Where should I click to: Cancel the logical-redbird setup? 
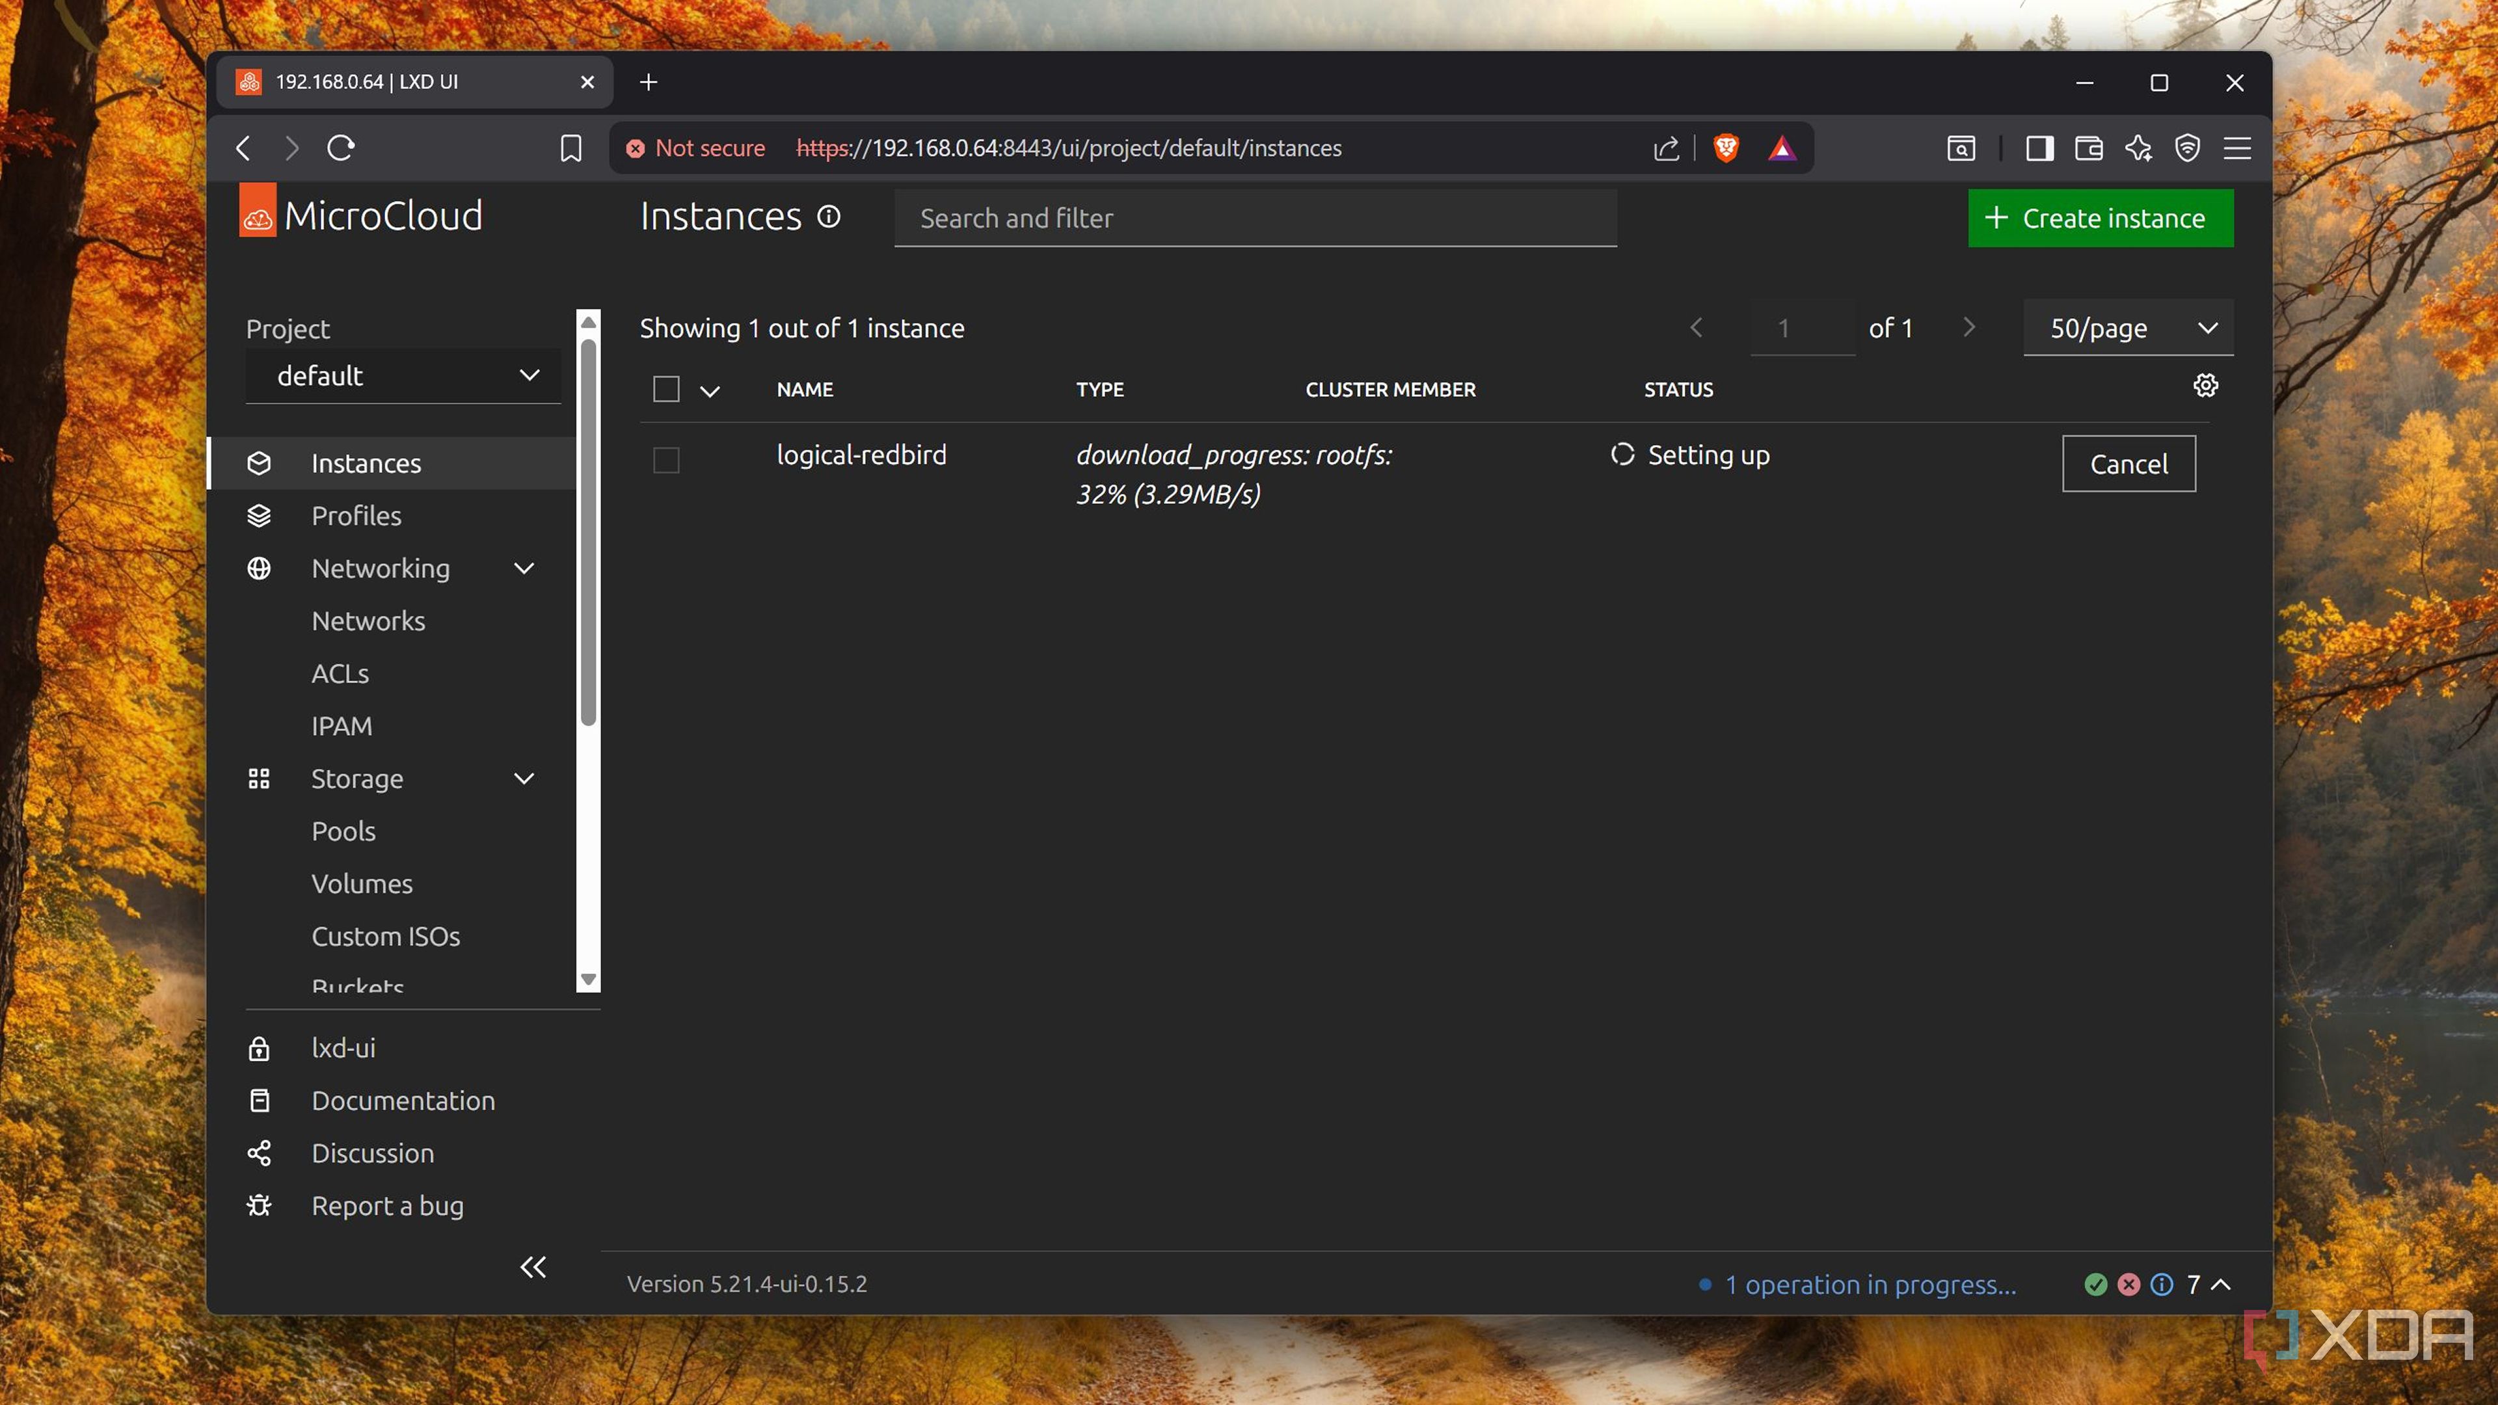[x=2129, y=464]
